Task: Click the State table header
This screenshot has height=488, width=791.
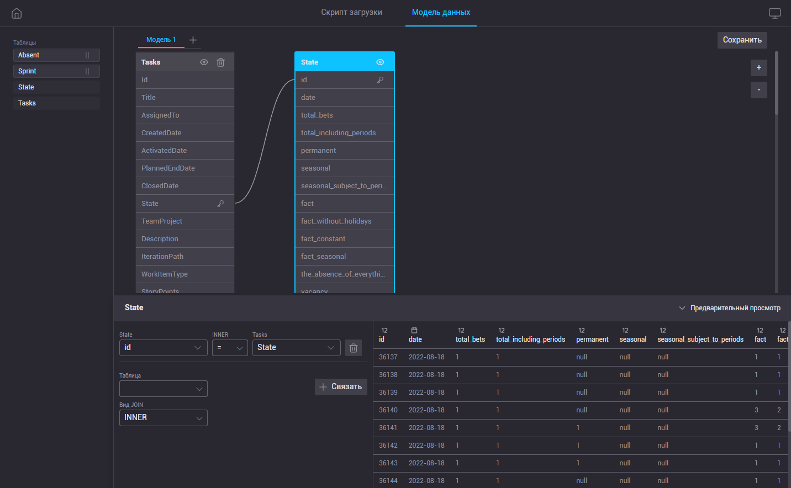Action: tap(345, 62)
